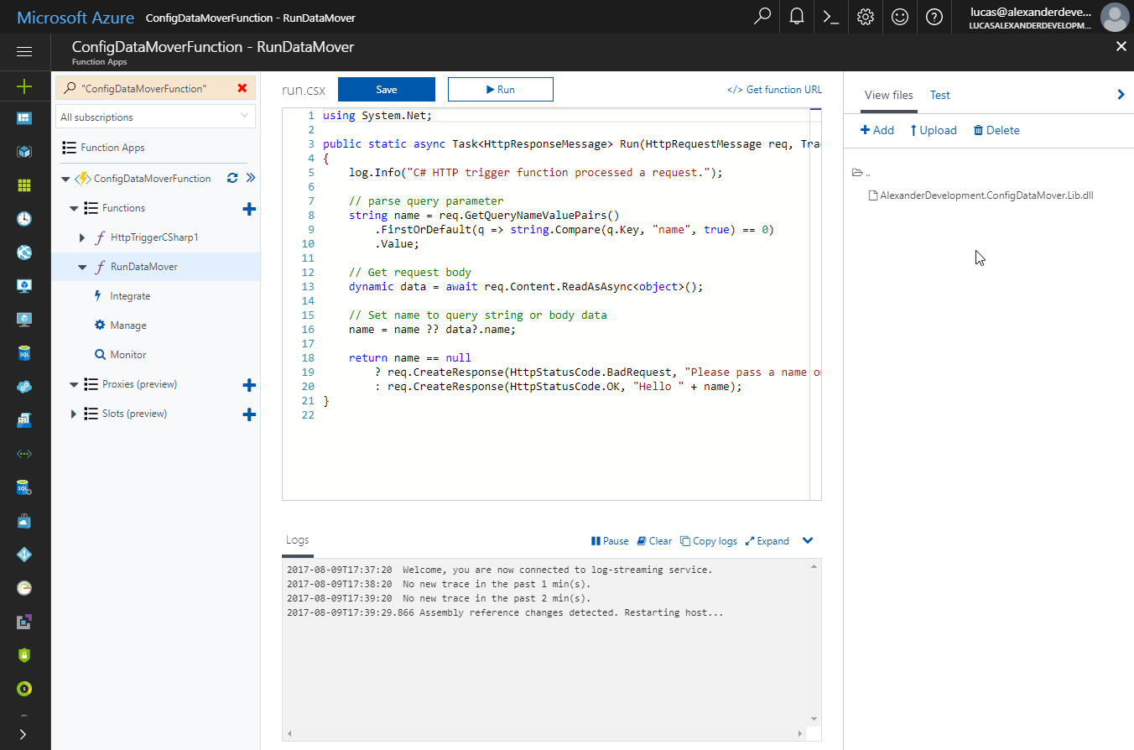This screenshot has height=750, width=1134.
Task: Open Virtual networks green dotted arrows icon
Action: coord(24,454)
